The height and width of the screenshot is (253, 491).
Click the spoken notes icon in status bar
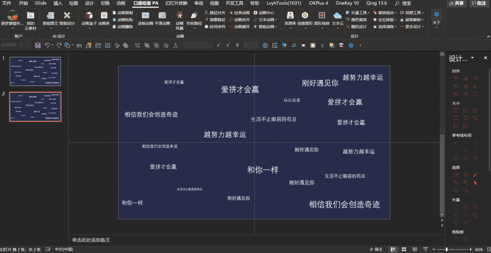pos(48,249)
